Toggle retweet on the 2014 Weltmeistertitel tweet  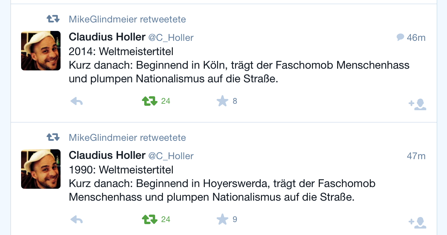point(150,101)
